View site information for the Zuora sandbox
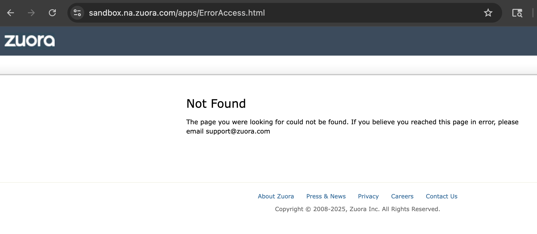Viewport: 537px width, 234px height. click(77, 13)
